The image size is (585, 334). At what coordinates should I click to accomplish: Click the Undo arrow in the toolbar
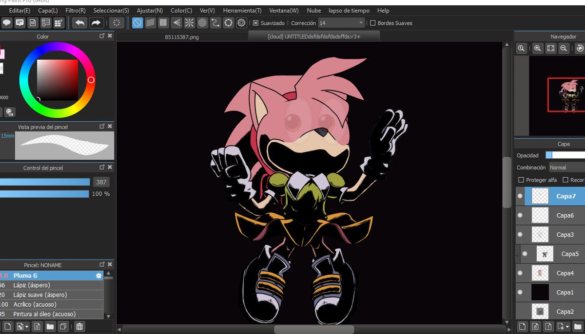pos(79,23)
